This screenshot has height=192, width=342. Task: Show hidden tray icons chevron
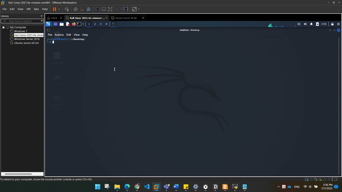(x=278, y=187)
